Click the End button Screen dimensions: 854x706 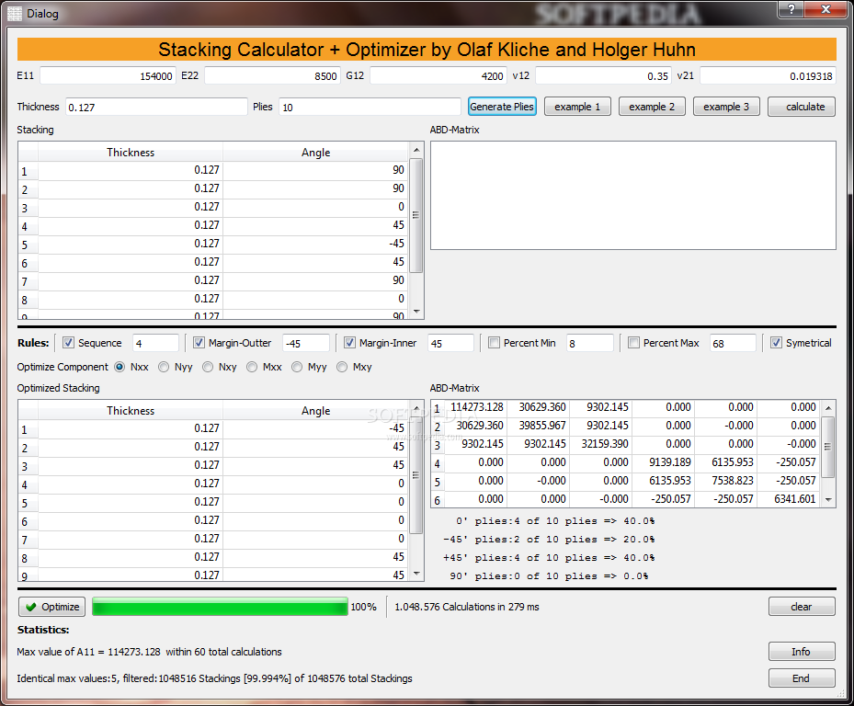click(802, 678)
